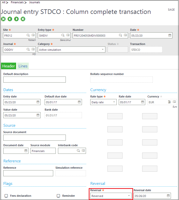Open the calendar for the header Date field
The height and width of the screenshot is (200, 179).
170,35
